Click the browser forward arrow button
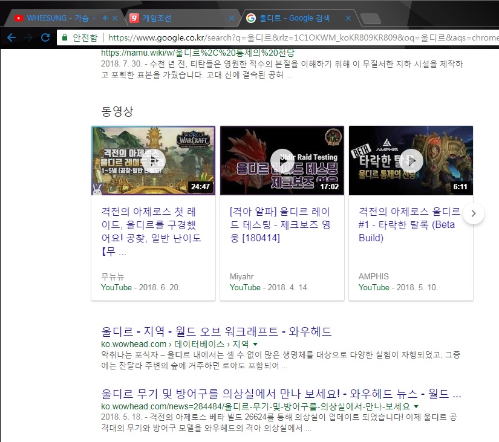This screenshot has height=442, width=499. [x=28, y=37]
